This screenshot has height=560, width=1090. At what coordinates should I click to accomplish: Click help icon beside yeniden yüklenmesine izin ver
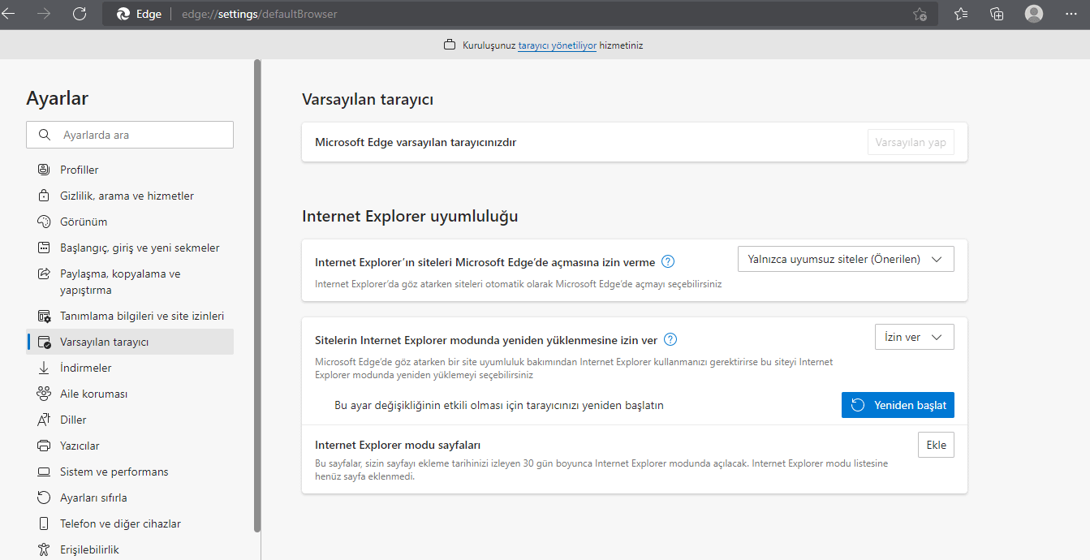click(670, 339)
